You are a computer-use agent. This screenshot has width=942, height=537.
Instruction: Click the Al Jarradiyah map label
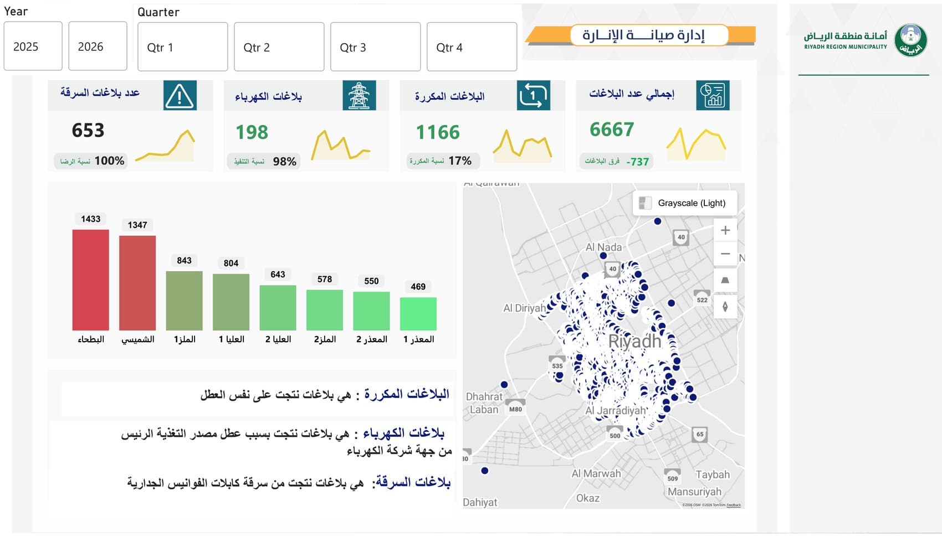(x=616, y=411)
